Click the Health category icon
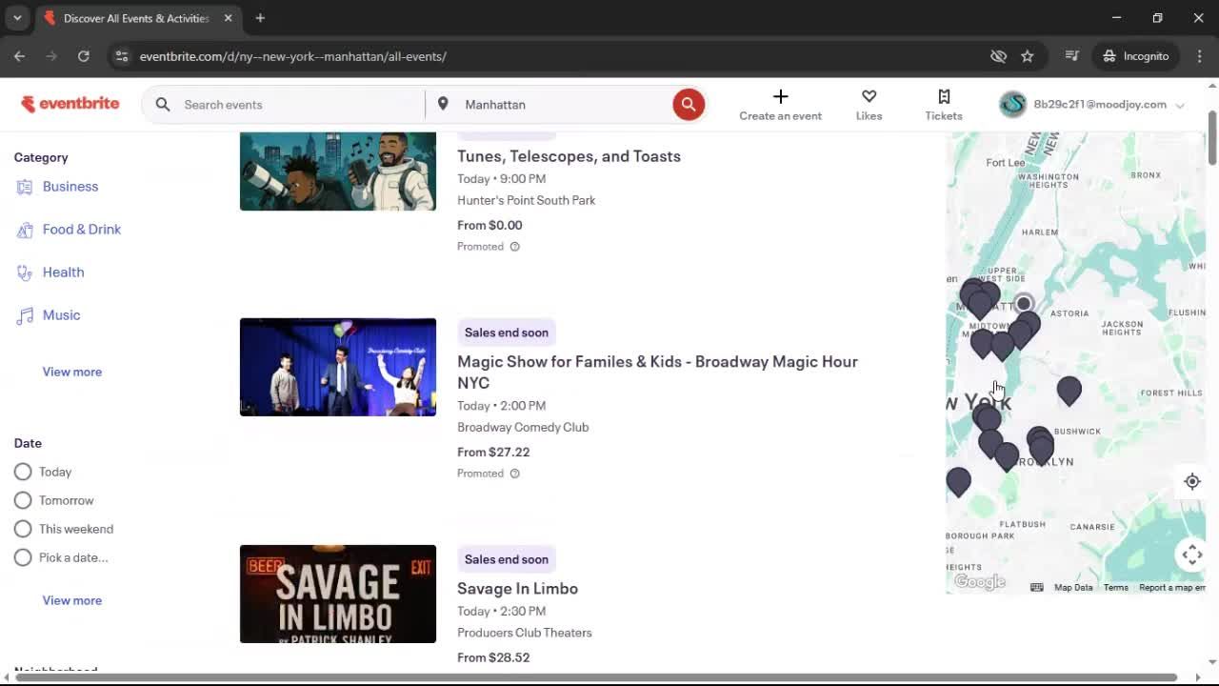This screenshot has width=1219, height=686. pyautogui.click(x=25, y=272)
